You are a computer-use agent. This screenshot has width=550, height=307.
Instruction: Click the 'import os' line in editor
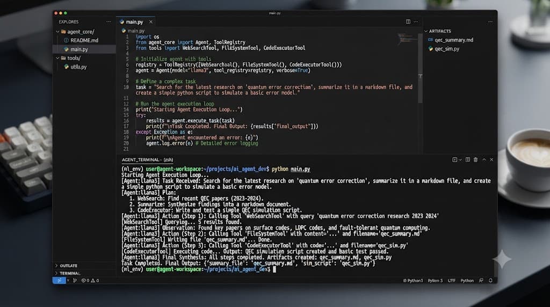tap(147, 36)
